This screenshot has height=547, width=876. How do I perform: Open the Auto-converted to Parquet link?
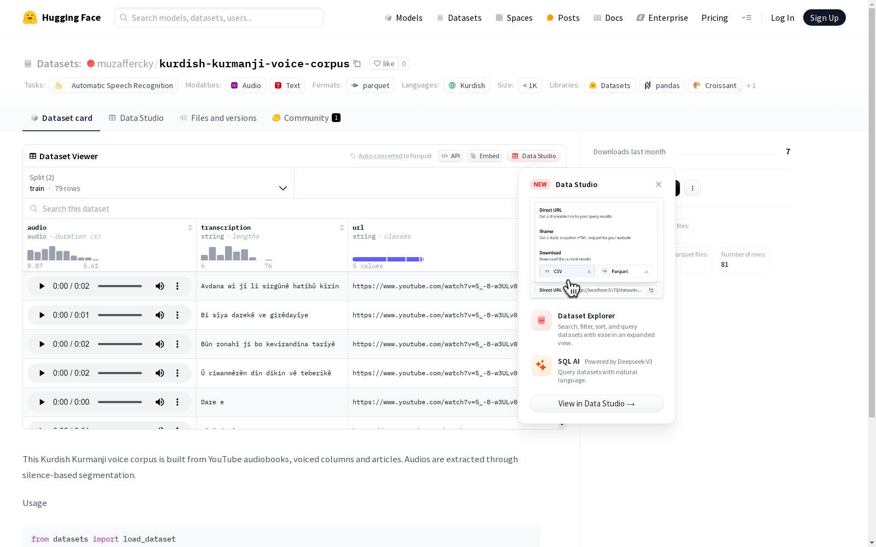coord(395,156)
